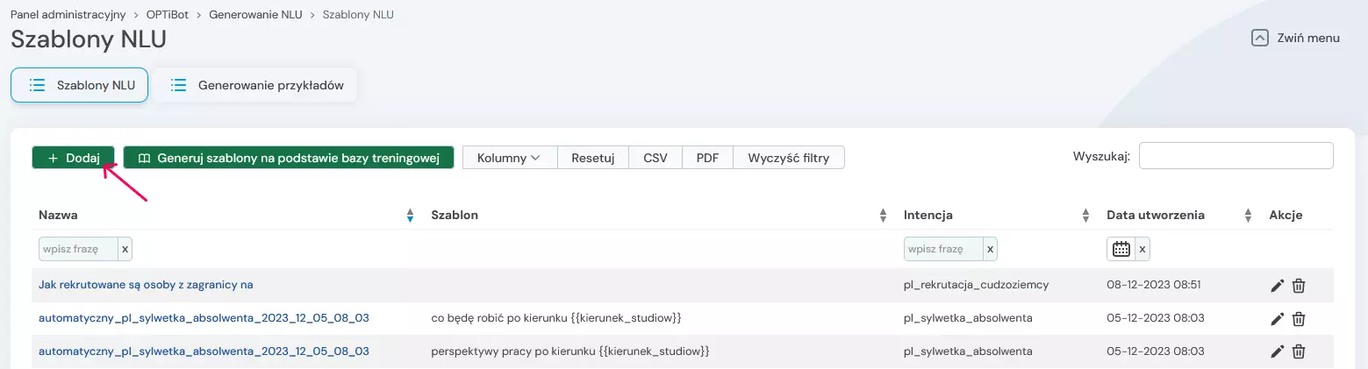Clear the Intencja filter with x button

point(990,249)
